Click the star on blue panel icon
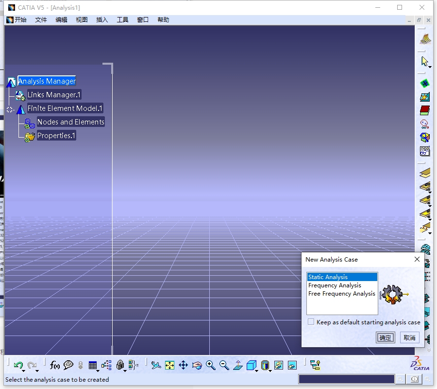 click(x=425, y=97)
